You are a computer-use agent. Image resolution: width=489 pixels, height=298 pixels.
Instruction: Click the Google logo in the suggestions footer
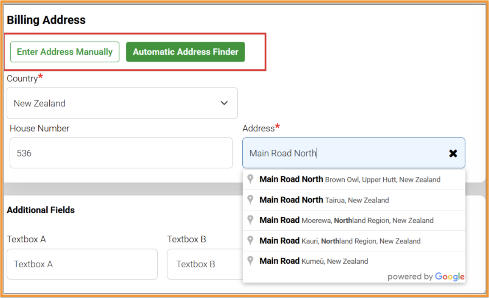point(449,276)
